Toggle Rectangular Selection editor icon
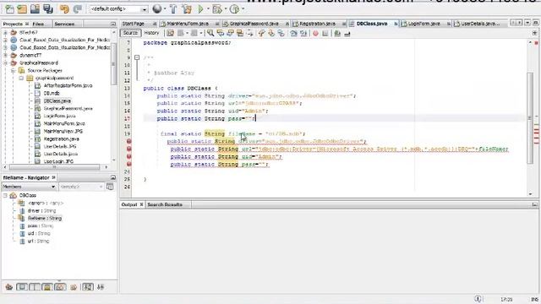 click(249, 34)
